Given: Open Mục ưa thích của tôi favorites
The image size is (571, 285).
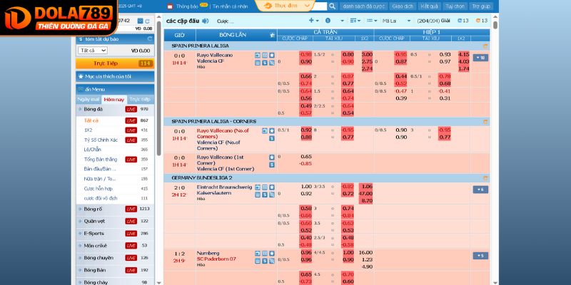Looking at the screenshot, I should pyautogui.click(x=115, y=77).
